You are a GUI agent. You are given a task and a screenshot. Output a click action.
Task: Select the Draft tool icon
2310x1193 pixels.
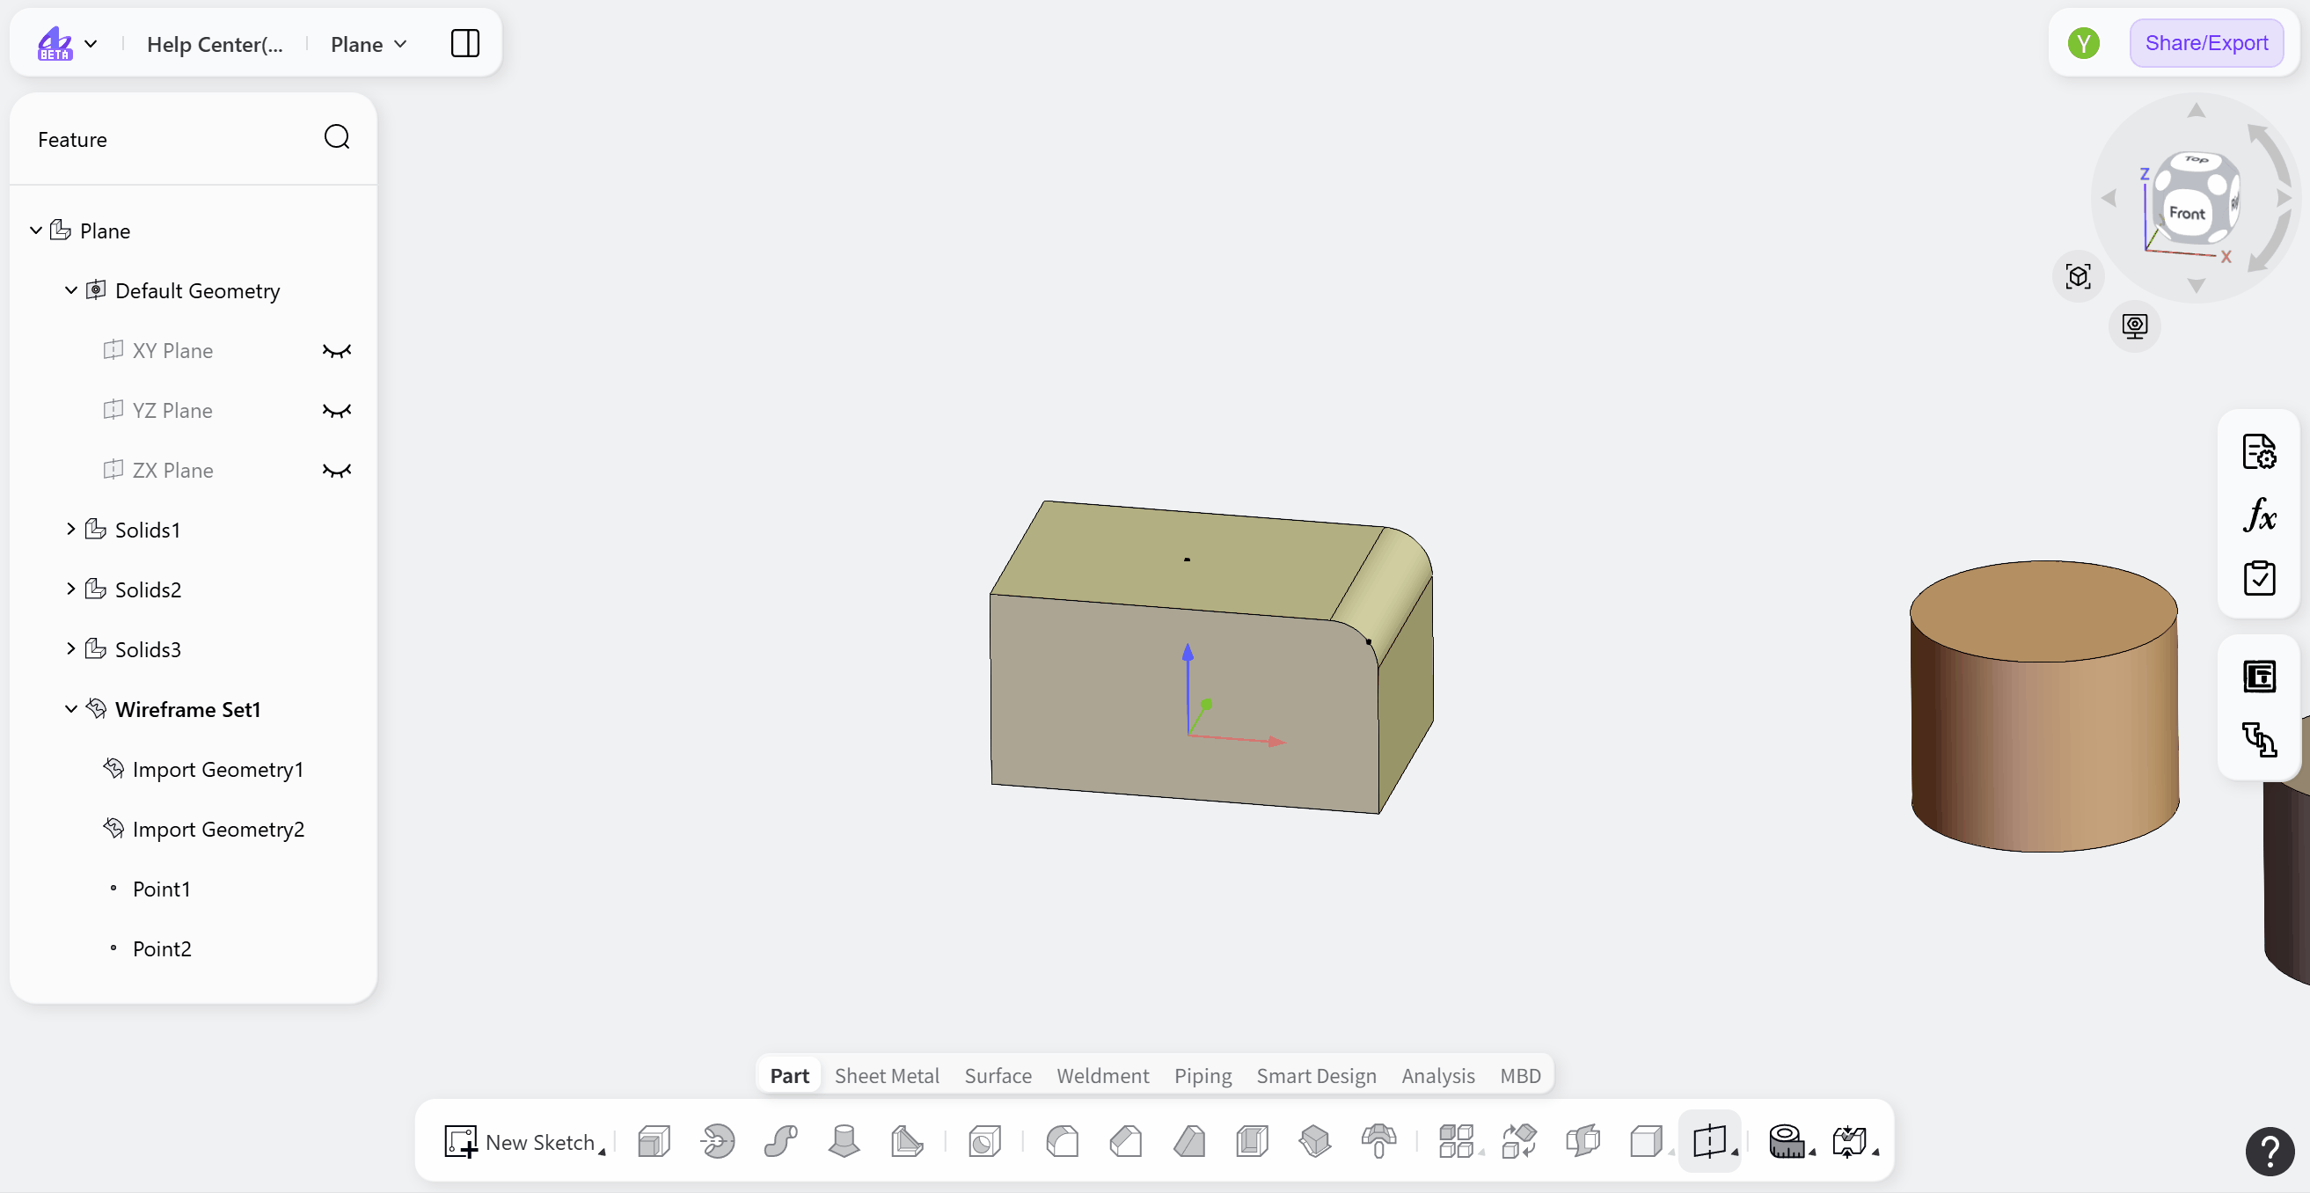[1189, 1142]
